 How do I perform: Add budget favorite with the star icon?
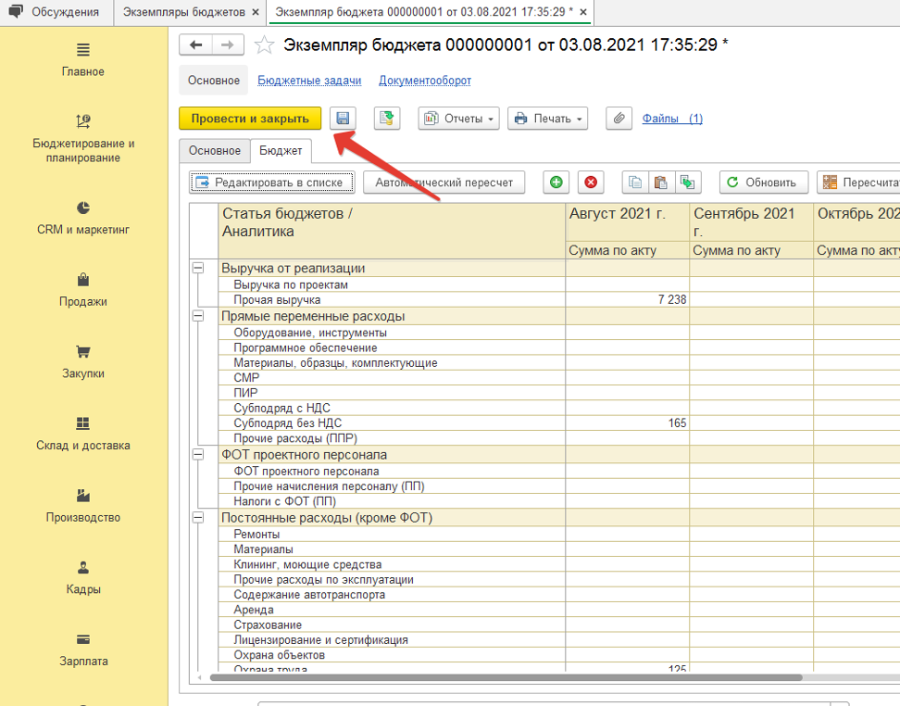pyautogui.click(x=264, y=44)
